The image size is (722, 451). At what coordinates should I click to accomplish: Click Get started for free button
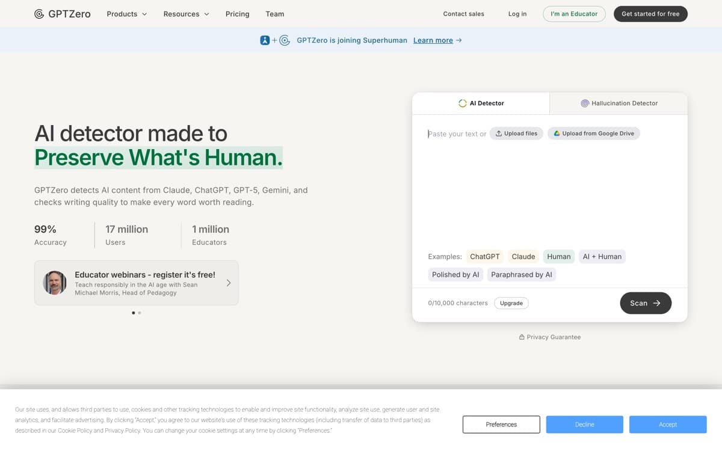pos(650,14)
